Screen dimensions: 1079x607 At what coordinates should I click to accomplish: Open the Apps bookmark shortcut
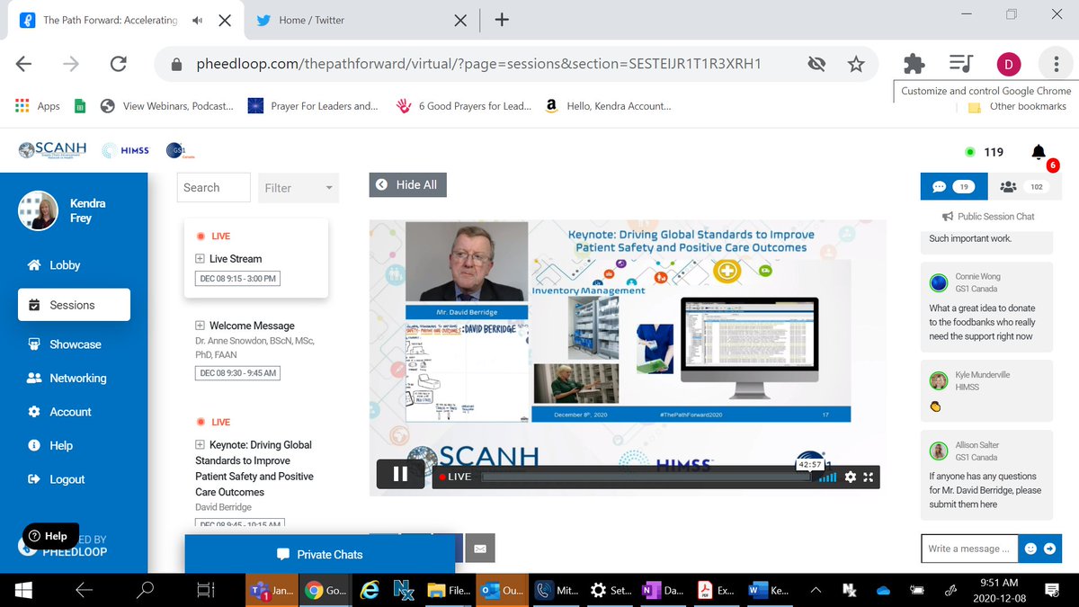38,106
